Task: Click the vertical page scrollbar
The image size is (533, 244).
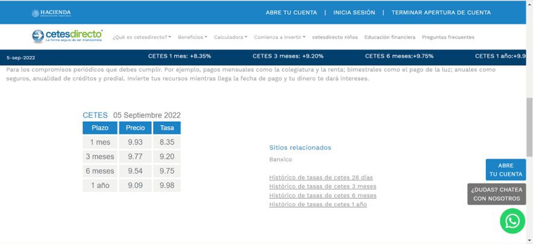Action: tap(529, 120)
